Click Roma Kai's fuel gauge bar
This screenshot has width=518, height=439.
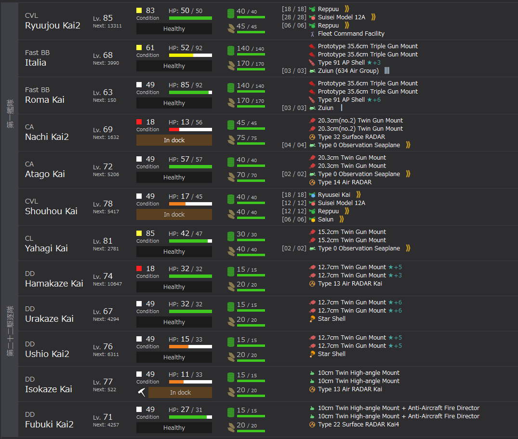click(251, 92)
